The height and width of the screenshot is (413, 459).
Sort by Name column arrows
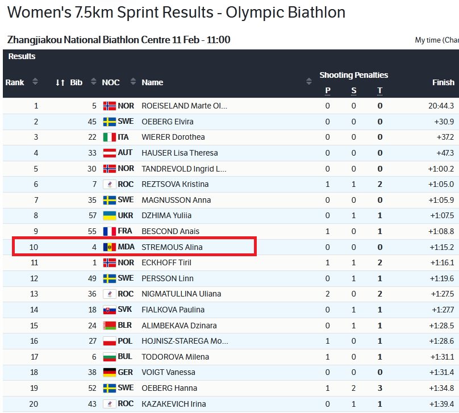[x=309, y=81]
